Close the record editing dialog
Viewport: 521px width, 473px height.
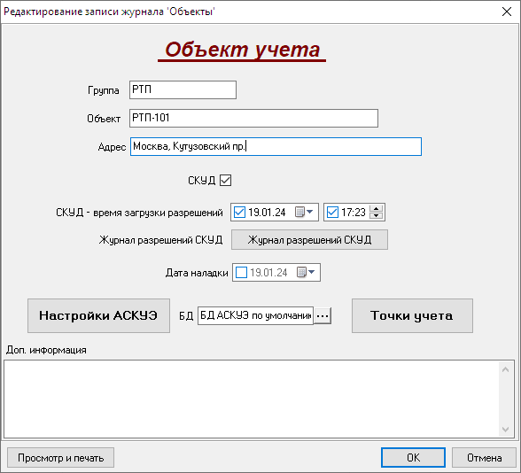(x=507, y=12)
